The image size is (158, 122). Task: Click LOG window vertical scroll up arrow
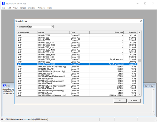[154, 90]
